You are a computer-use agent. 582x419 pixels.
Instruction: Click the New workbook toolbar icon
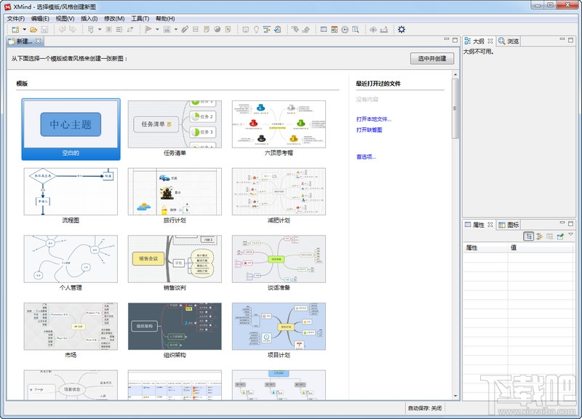pos(15,29)
